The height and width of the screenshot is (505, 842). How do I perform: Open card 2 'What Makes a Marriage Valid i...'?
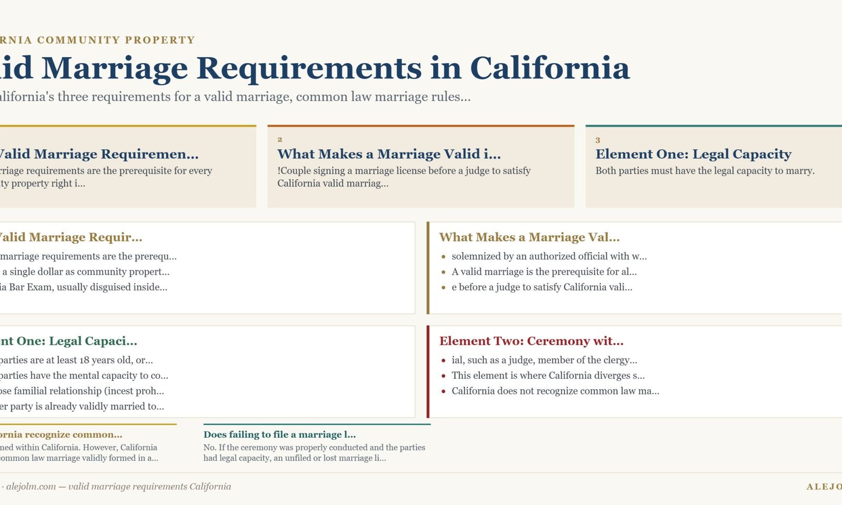coord(420,166)
